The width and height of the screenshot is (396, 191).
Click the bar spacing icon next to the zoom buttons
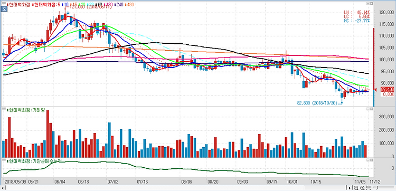click(369, 188)
